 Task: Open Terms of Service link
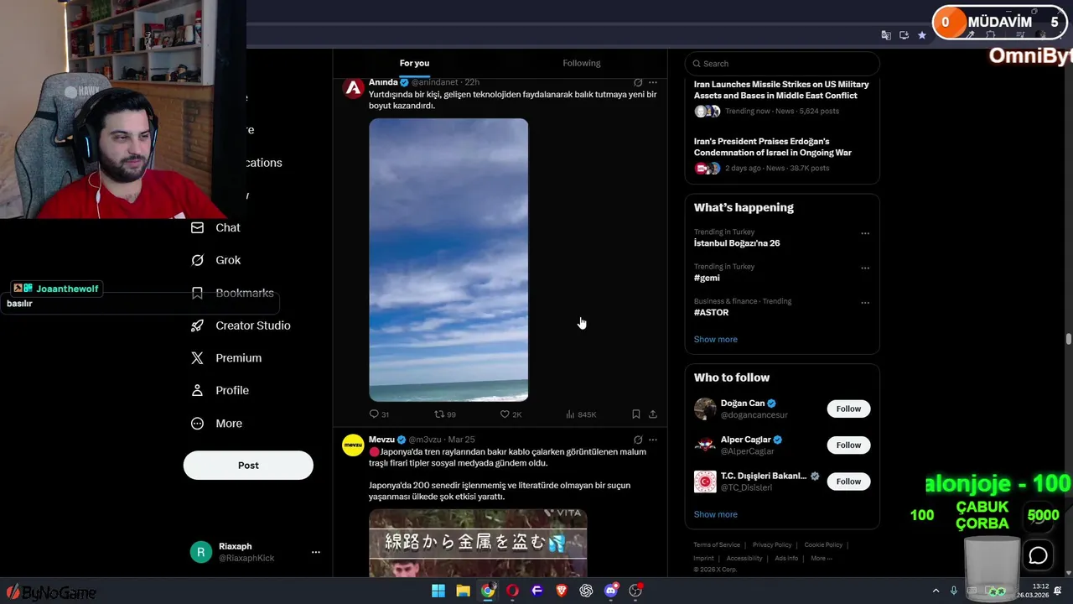(x=717, y=545)
